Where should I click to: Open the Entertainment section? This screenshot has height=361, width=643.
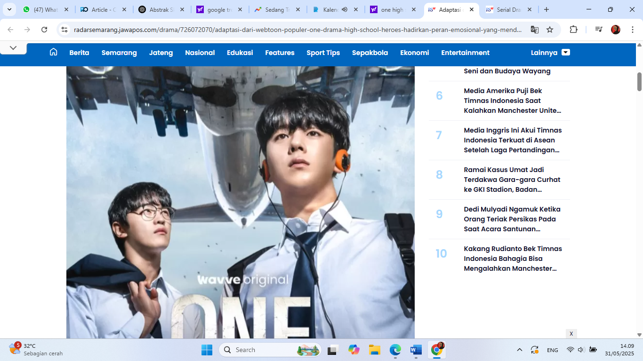[466, 53]
